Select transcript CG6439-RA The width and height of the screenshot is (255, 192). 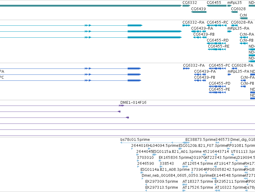coord(202,28)
